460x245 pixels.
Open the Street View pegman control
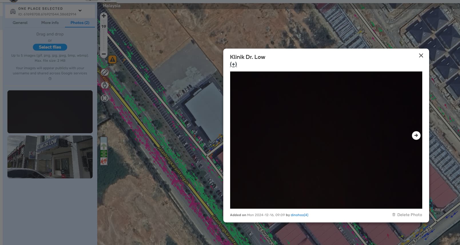pyautogui.click(x=105, y=85)
